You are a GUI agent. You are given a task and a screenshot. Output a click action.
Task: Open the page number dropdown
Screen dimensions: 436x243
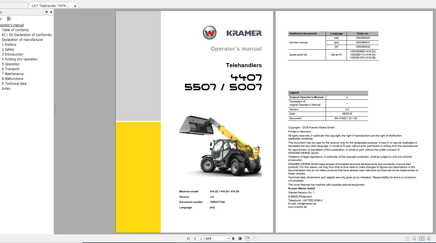[x=228, y=239]
